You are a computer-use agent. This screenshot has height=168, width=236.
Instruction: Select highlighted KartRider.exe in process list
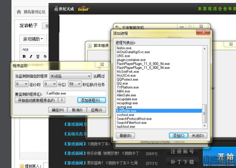coord(159,111)
